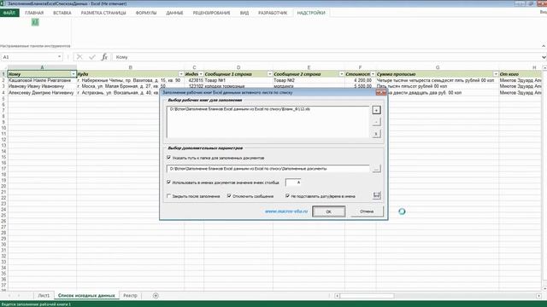Close the fill workbooks dialog

pyautogui.click(x=381, y=93)
